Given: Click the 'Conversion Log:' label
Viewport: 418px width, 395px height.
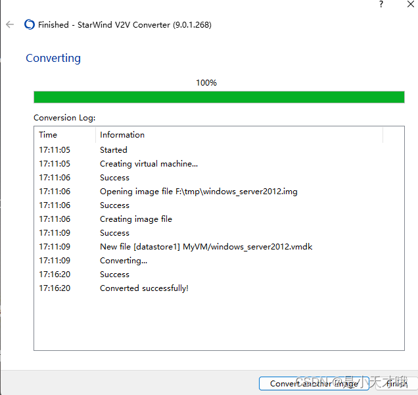Looking at the screenshot, I should click(x=64, y=118).
